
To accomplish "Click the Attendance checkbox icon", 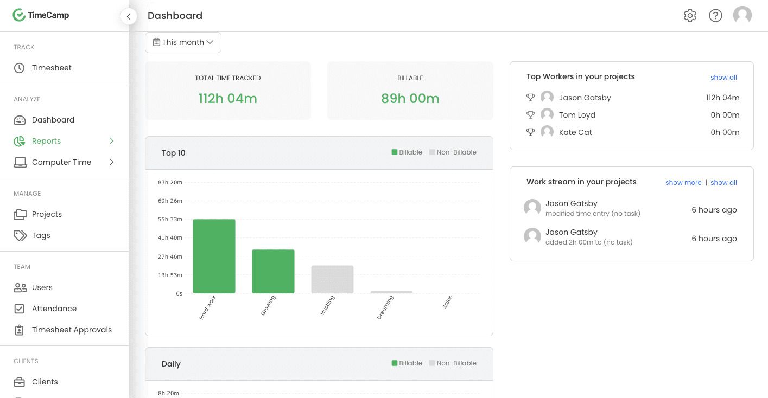I will [20, 309].
